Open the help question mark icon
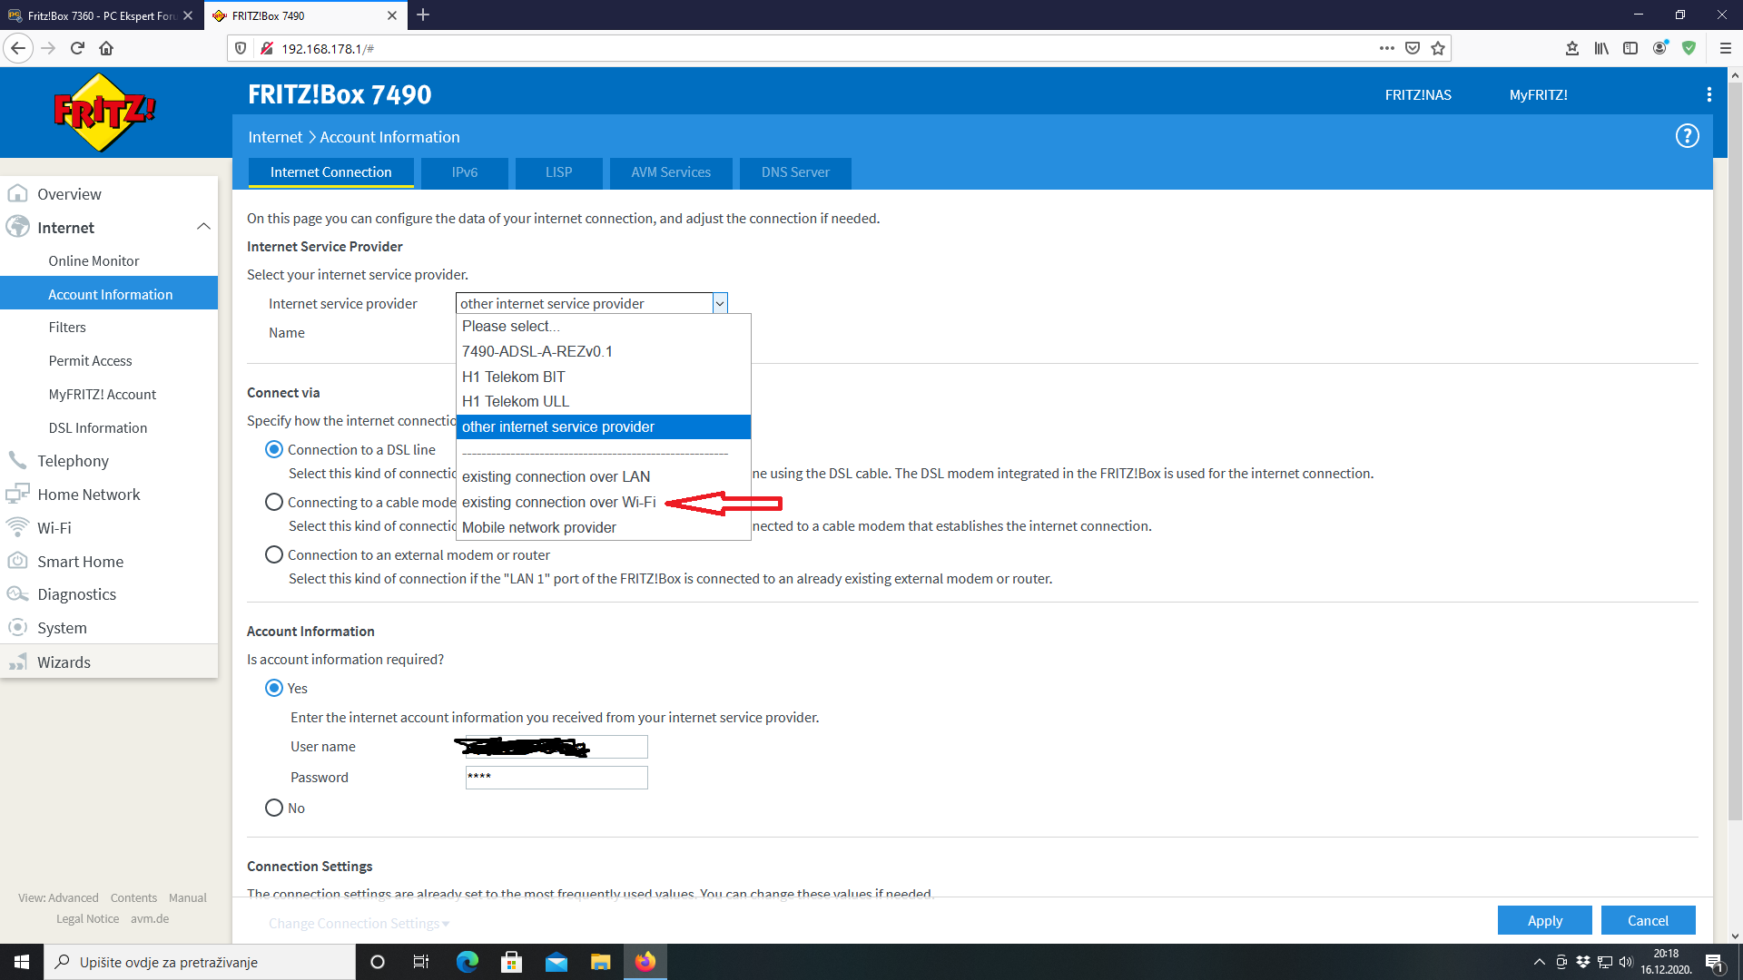 (x=1687, y=136)
